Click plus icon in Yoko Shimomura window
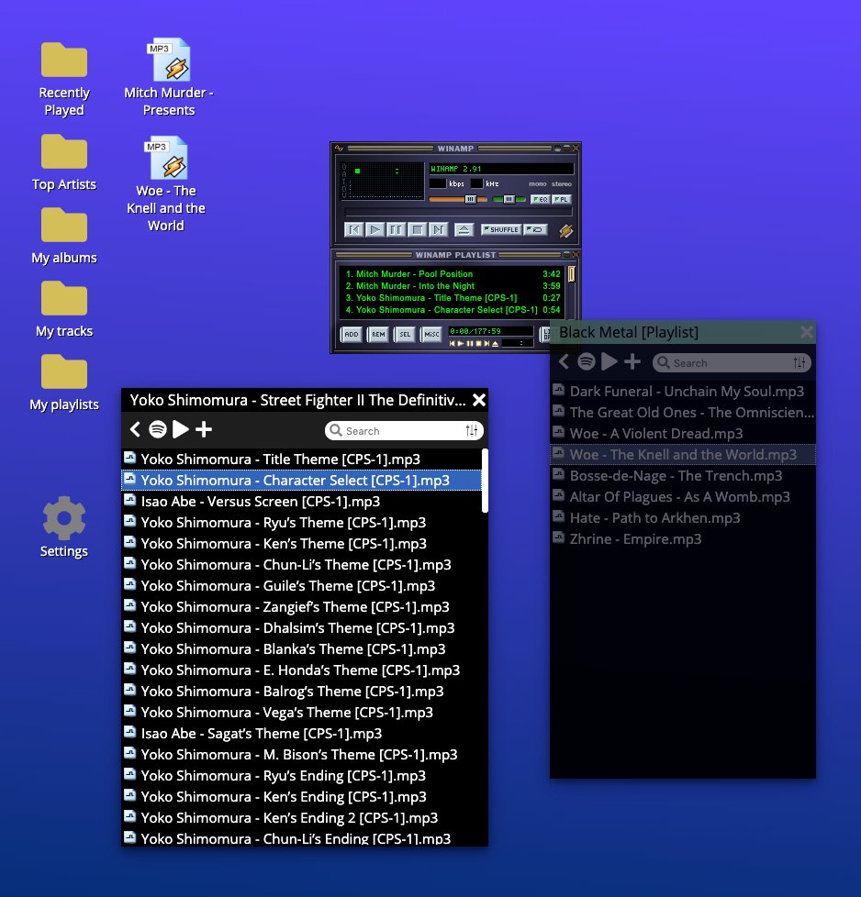The height and width of the screenshot is (897, 861). (x=204, y=429)
